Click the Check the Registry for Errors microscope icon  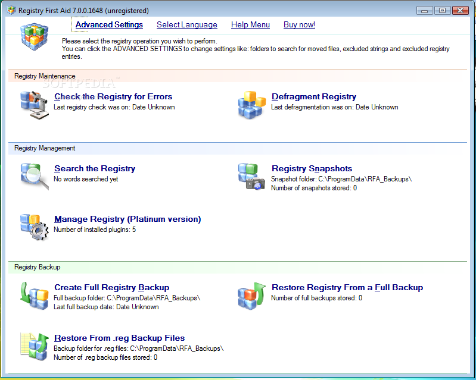point(35,105)
